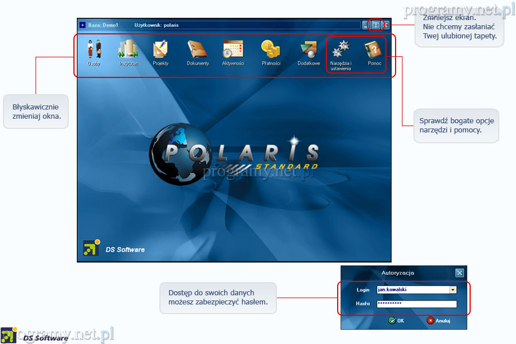Viewport: 516px width, 344px height.
Task: Click the app icon beside Baza: Demo1
Action: click(x=83, y=25)
